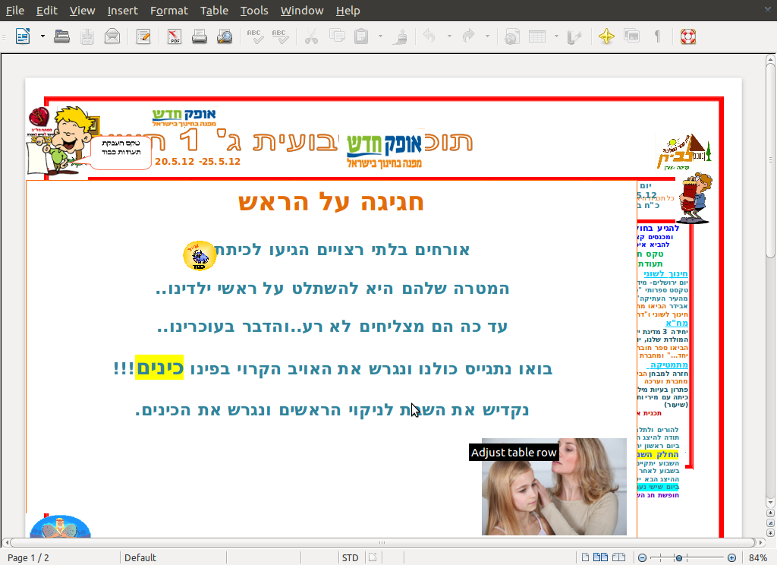The image size is (777, 565).
Task: Click the zoom in plus button
Action: coord(731,557)
